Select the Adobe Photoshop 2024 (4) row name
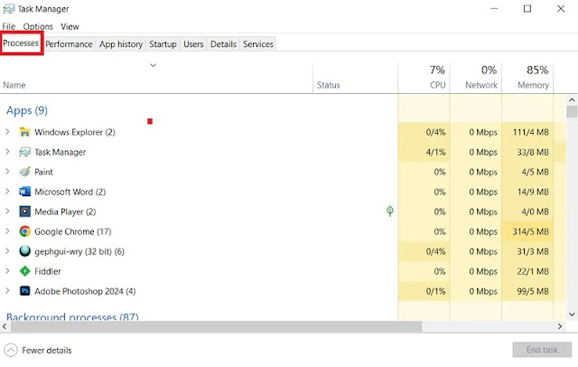 click(x=85, y=291)
